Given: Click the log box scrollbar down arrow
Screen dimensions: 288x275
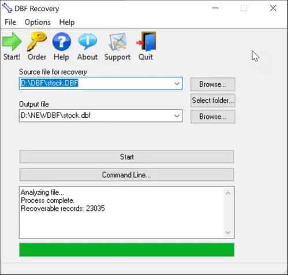Looking at the screenshot, I should (228, 233).
